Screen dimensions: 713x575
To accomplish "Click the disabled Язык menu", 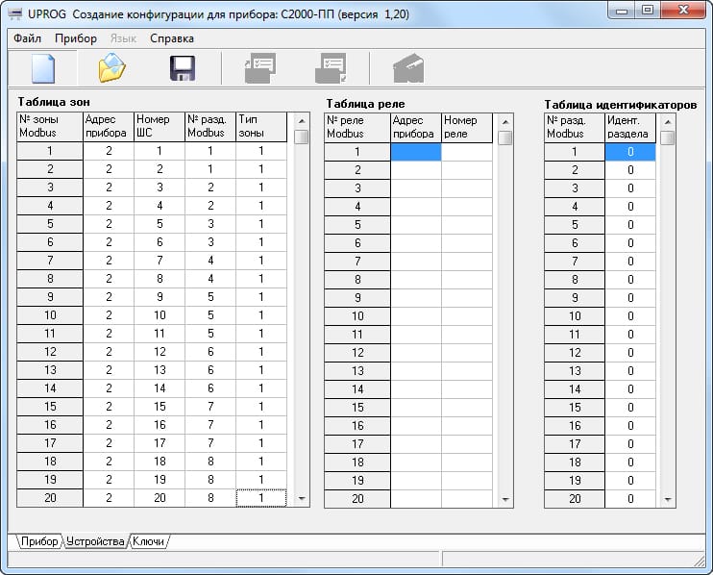I will tap(123, 38).
